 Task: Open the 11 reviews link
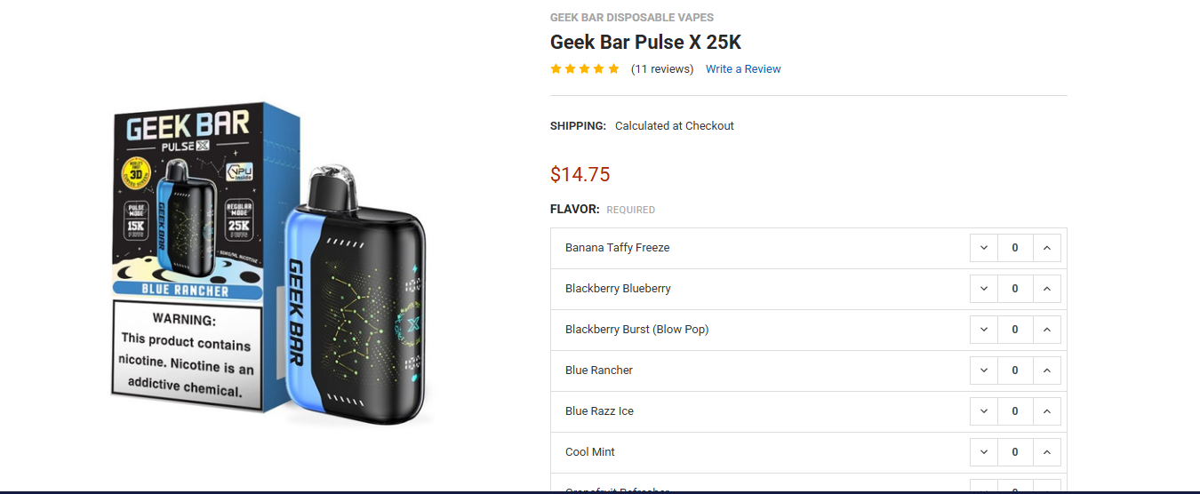pyautogui.click(x=662, y=69)
